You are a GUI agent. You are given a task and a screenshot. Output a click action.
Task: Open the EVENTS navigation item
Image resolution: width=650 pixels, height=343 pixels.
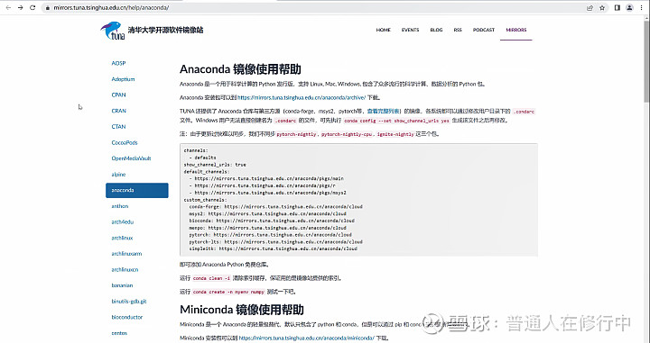coord(411,31)
